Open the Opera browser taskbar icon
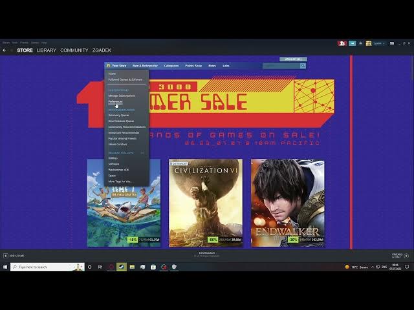 pos(111,267)
